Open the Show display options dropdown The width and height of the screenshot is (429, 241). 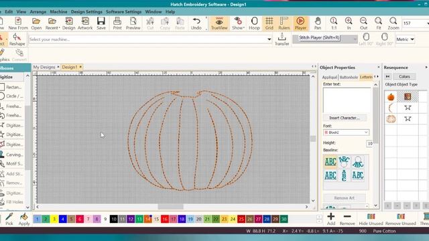pyautogui.click(x=238, y=23)
